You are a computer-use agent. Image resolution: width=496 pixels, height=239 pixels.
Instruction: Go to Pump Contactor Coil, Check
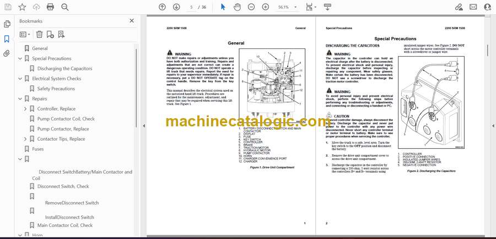(66, 119)
